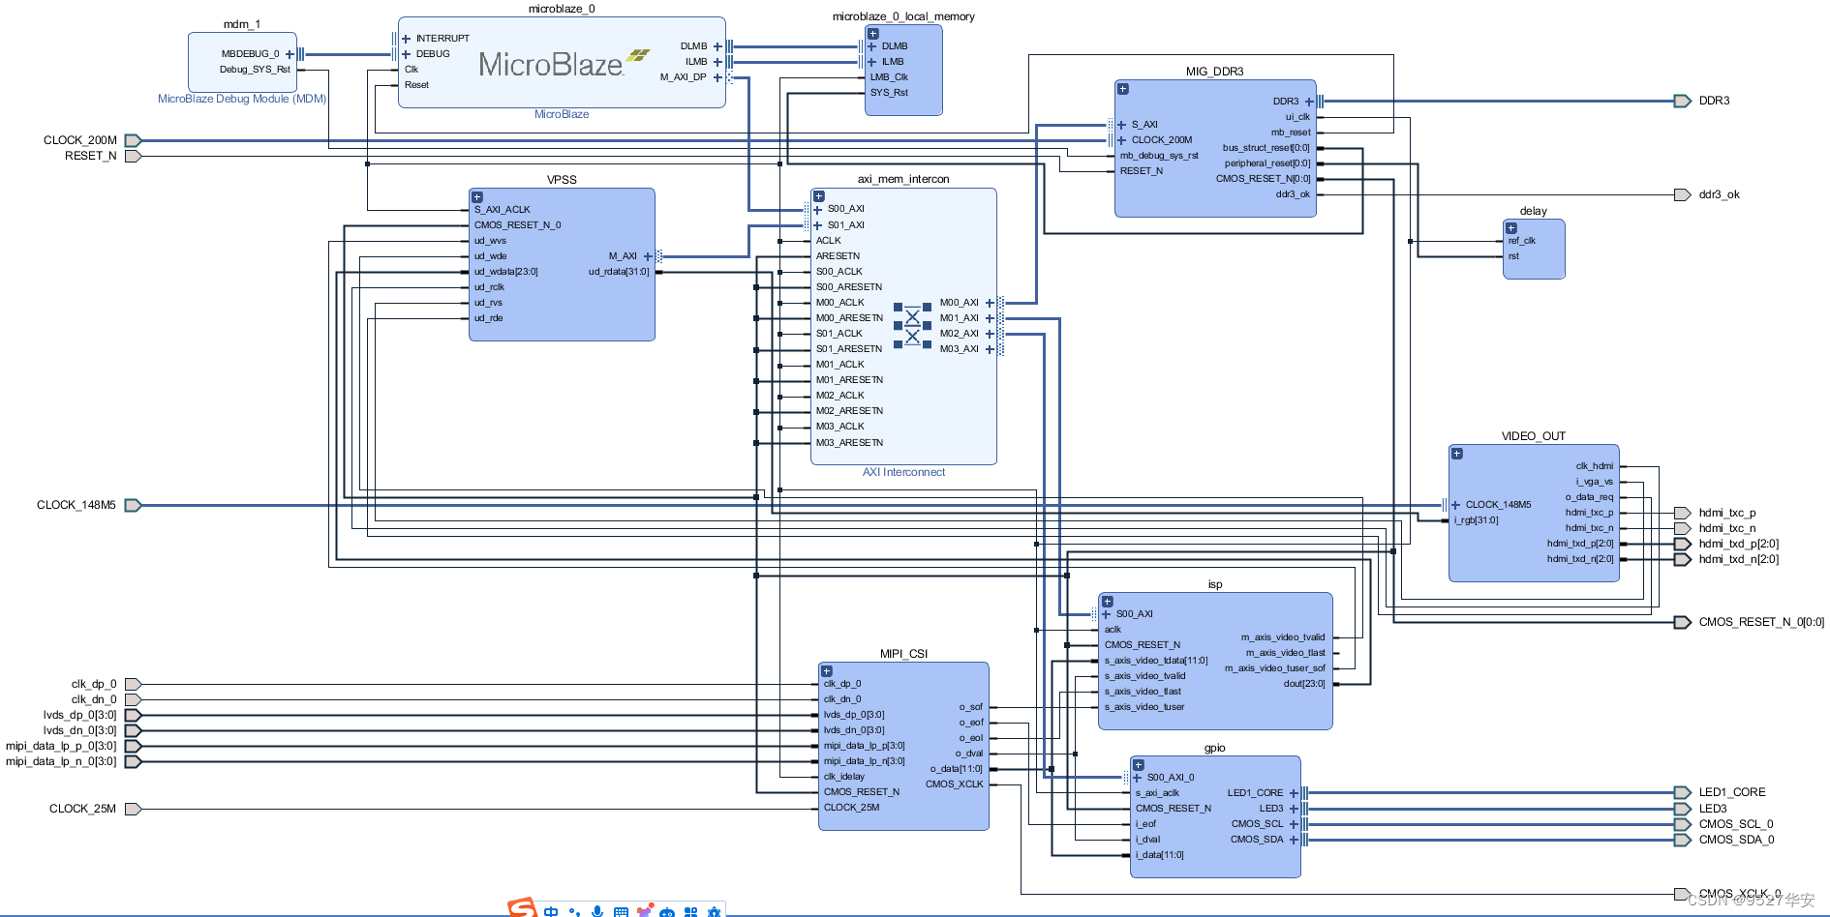1830x917 pixels.
Task: Open the Sogou soft keyboard icon
Action: 621,911
